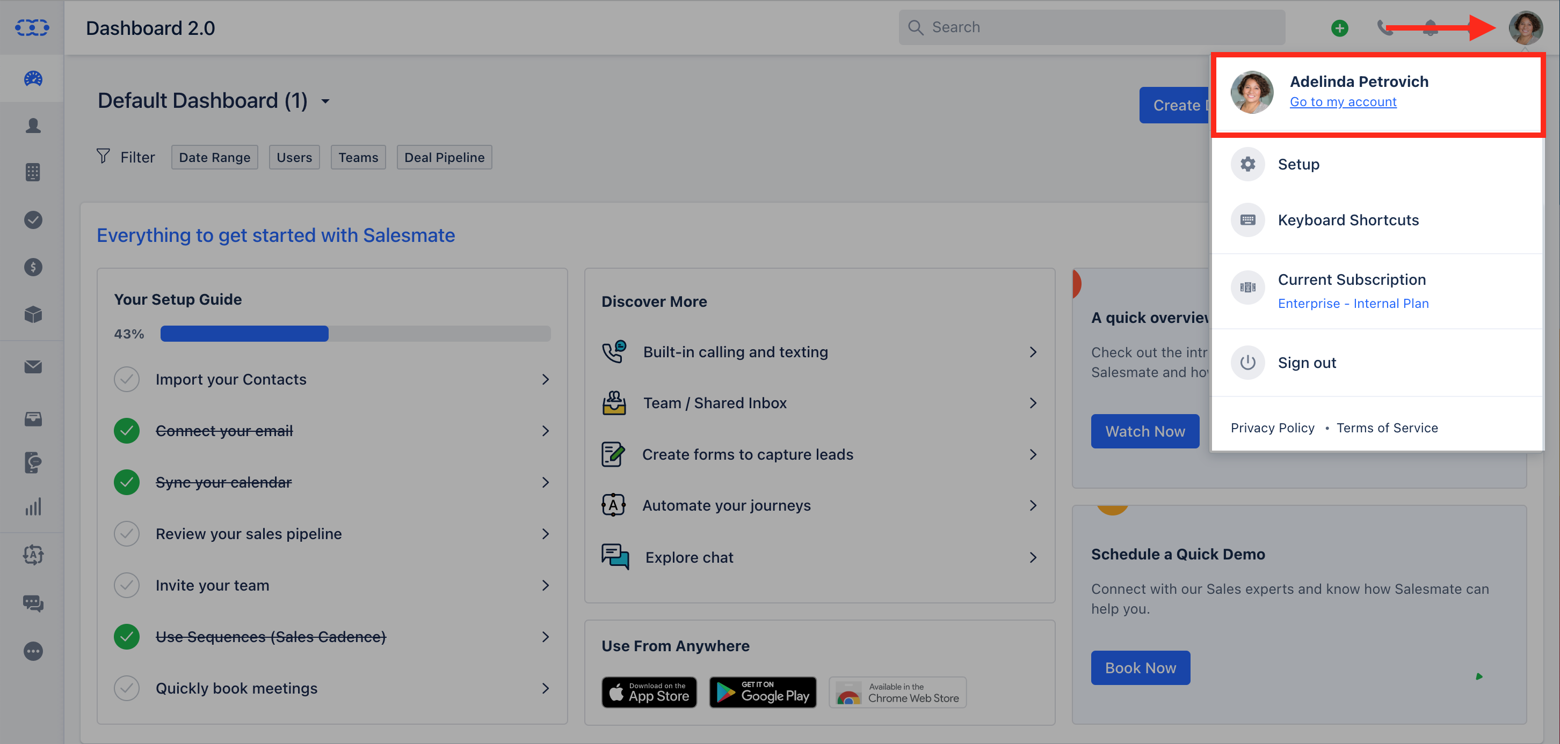Click the phone dialer icon in header
Screen dimensions: 1560x744
[x=1384, y=28]
